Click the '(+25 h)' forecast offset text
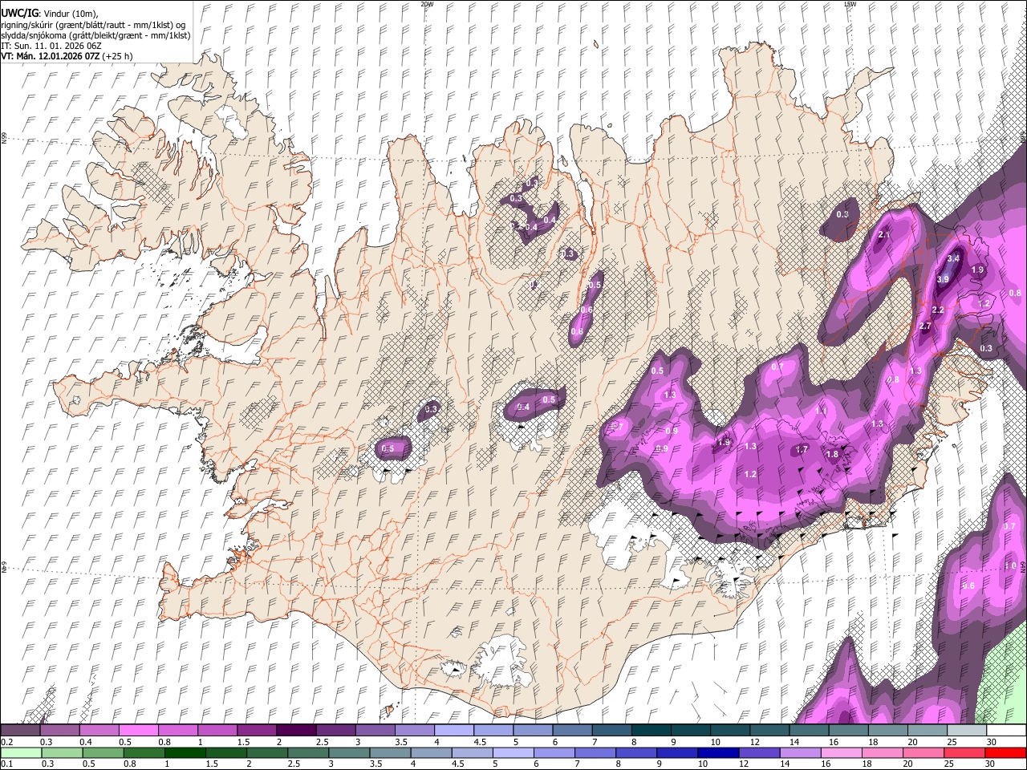 118,56
